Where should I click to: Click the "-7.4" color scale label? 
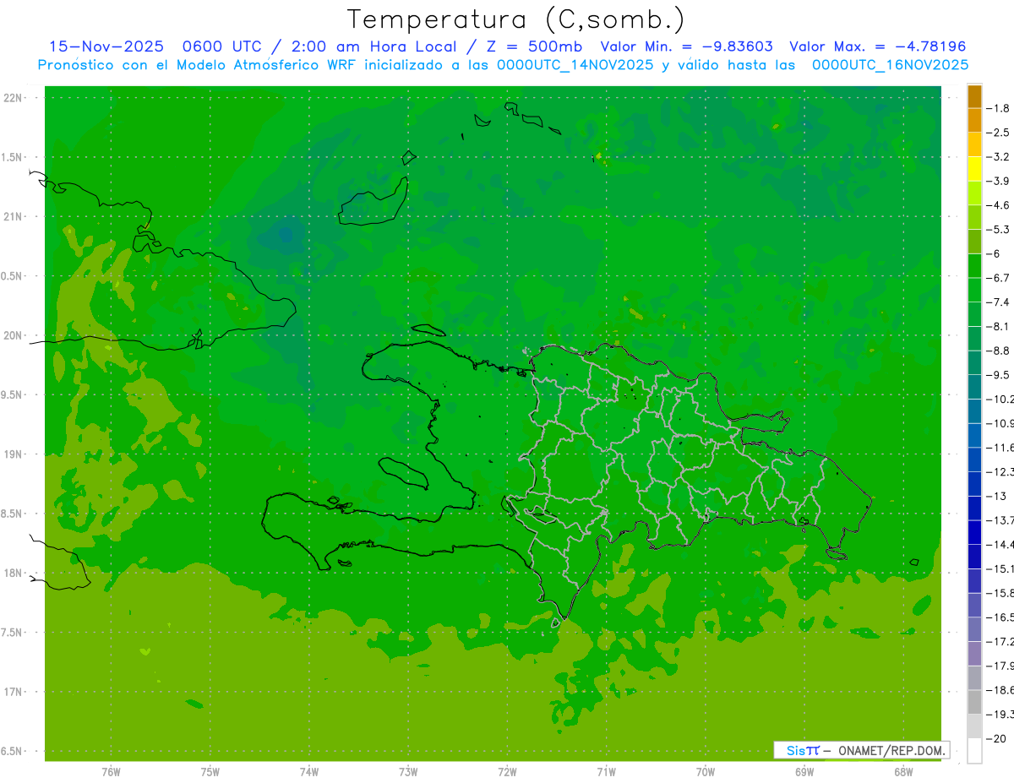point(998,302)
